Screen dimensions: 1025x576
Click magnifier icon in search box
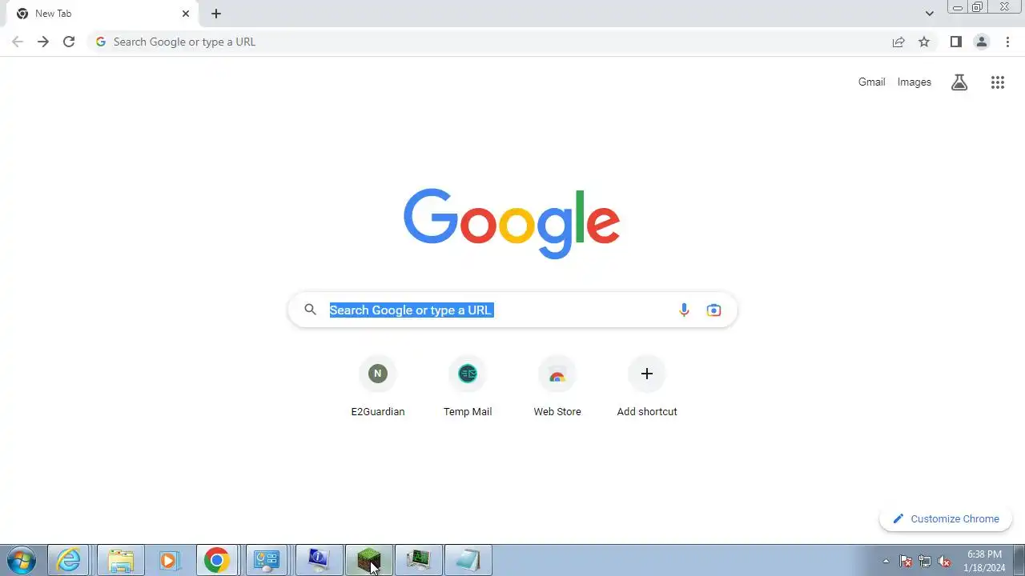click(310, 310)
